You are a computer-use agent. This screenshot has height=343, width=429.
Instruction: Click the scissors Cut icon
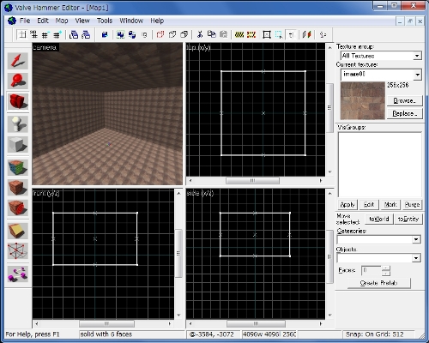[x=200, y=35]
